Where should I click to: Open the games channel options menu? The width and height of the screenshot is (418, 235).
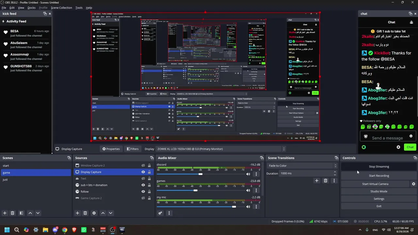coord(256,190)
